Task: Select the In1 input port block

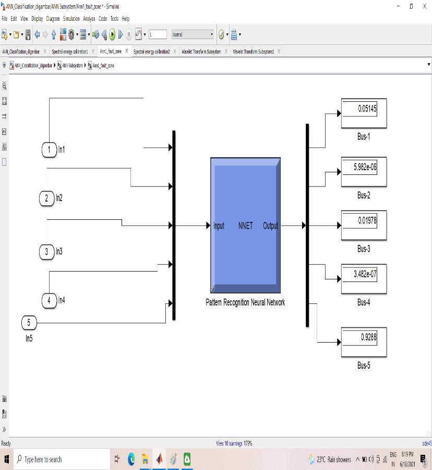Action: [x=49, y=149]
